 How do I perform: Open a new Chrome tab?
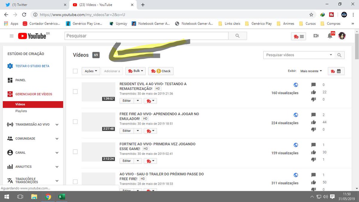(x=143, y=4)
